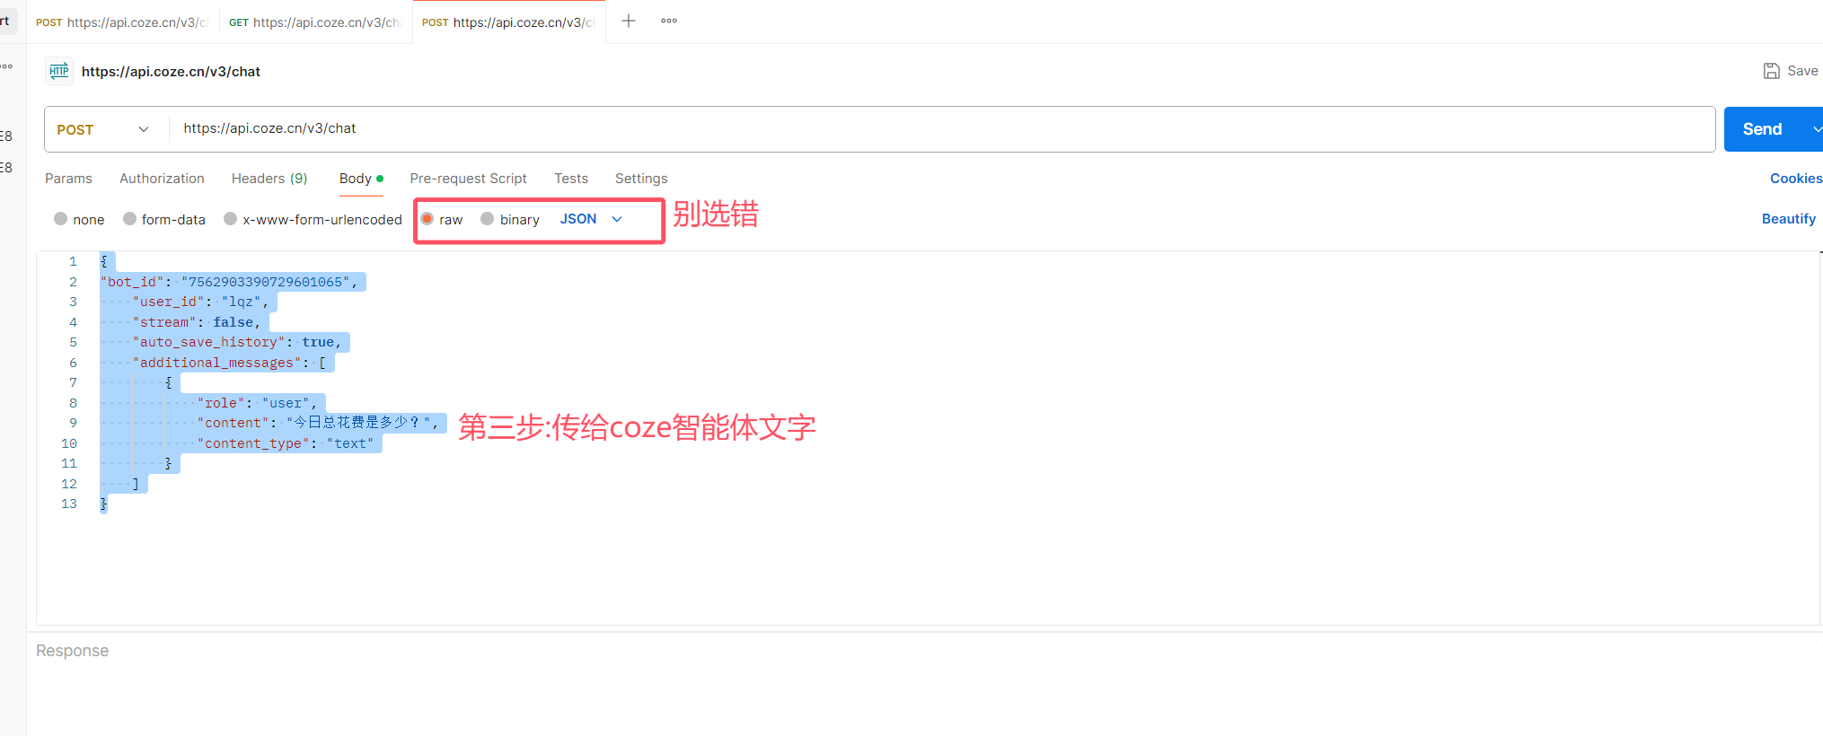Click the Save disk icon
Image resolution: width=1823 pixels, height=736 pixels.
point(1772,71)
